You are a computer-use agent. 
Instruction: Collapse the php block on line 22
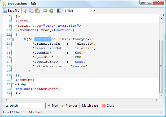(x=13, y=85)
